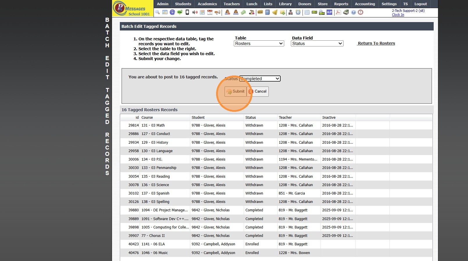Open the Store menu
Viewport: 468px width, 261px height.
(323, 4)
